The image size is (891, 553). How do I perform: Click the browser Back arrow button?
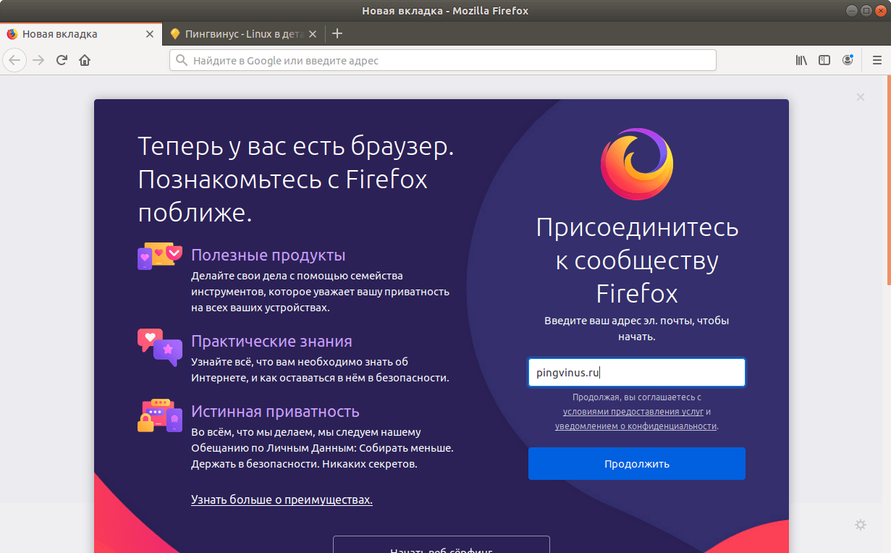[x=14, y=60]
